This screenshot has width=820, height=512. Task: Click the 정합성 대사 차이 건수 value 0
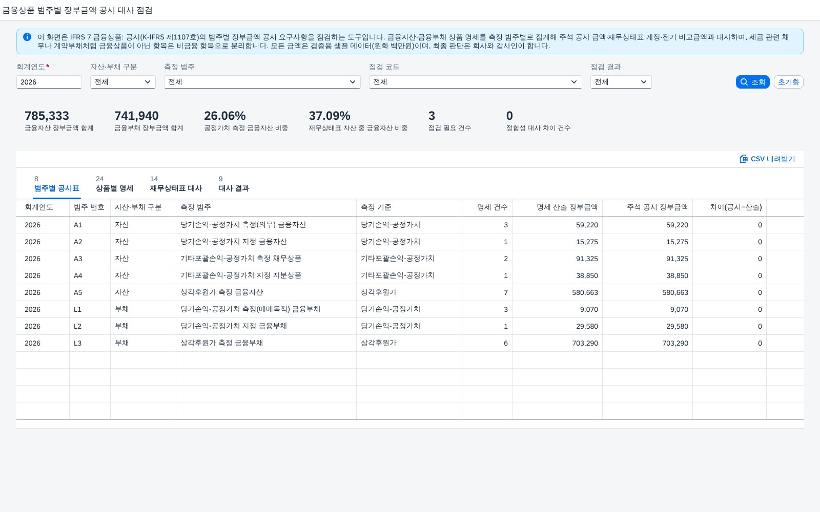point(509,116)
